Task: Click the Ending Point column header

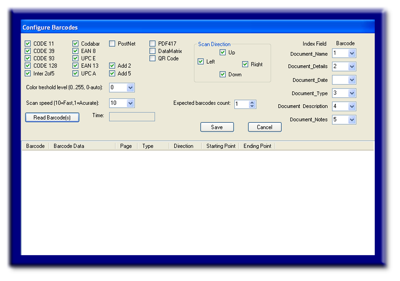Action: tap(257, 146)
